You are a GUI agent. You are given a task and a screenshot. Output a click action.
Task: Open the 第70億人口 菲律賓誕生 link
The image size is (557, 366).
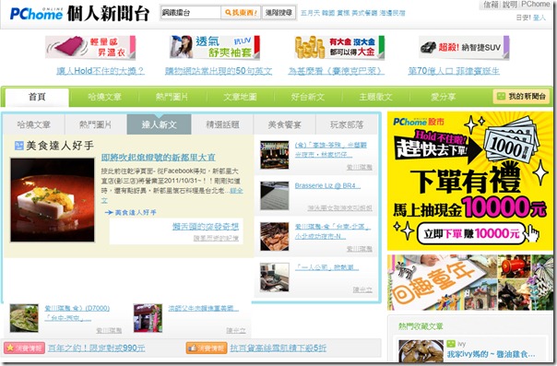454,71
